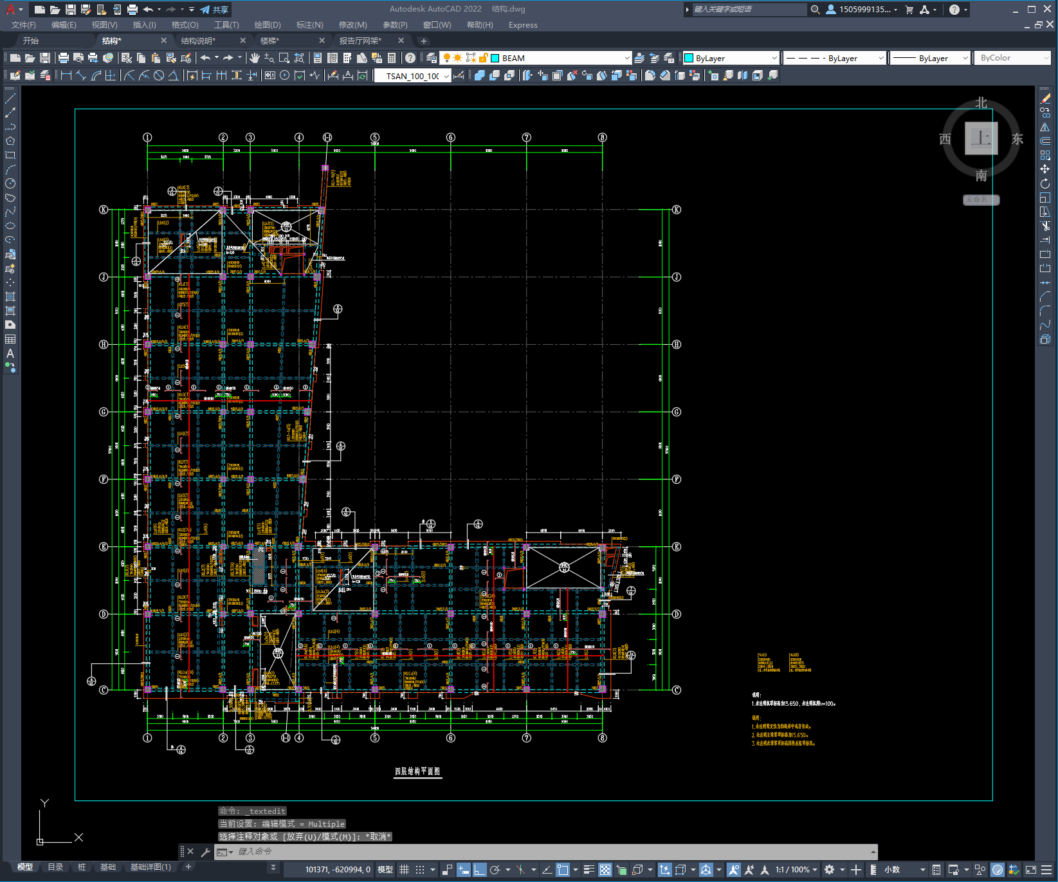Toggle polar tracking in status bar
Image resolution: width=1058 pixels, height=882 pixels.
tap(495, 869)
